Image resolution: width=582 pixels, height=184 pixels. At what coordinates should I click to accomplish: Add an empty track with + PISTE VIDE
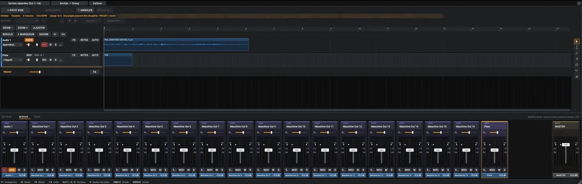(15, 10)
